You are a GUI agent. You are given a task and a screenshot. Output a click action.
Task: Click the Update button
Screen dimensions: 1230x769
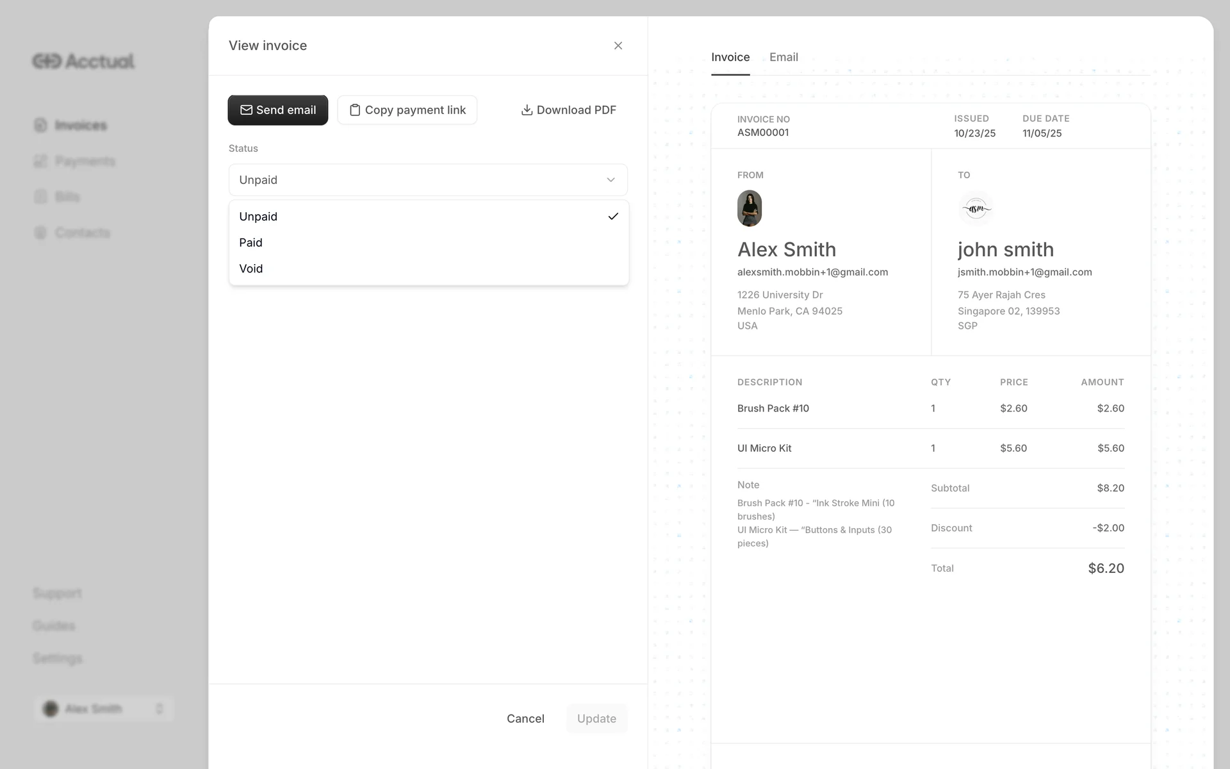click(596, 718)
